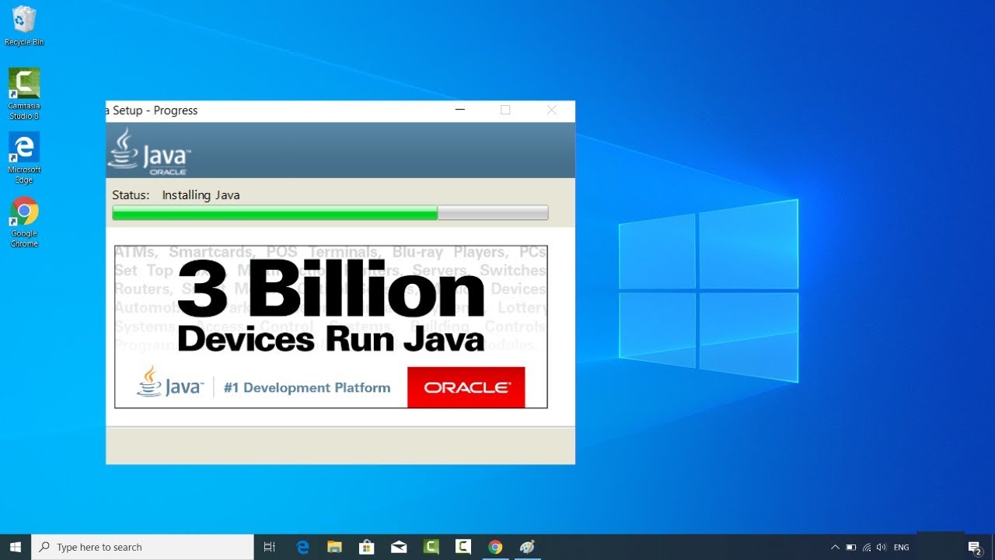Click the Paint 3D taskbar icon
The image size is (995, 560).
pyautogui.click(x=528, y=546)
